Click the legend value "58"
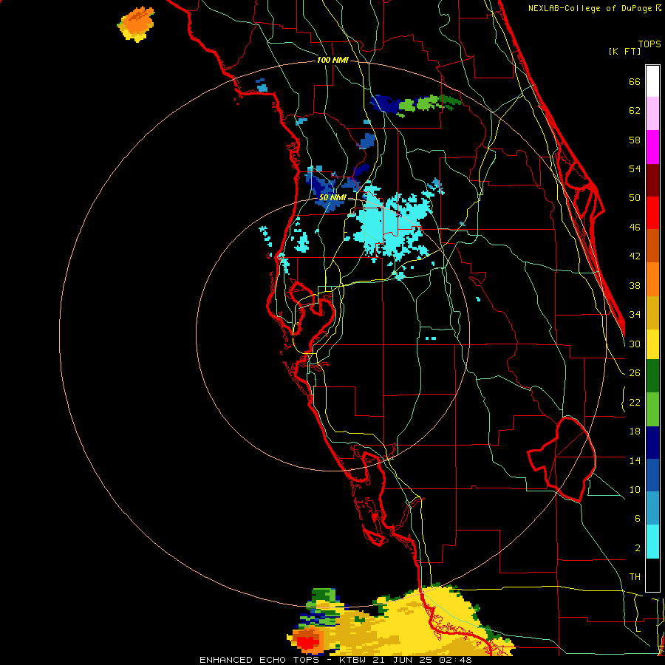 (x=635, y=140)
